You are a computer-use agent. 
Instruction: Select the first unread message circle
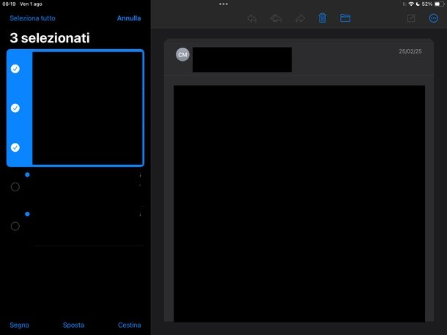click(15, 187)
